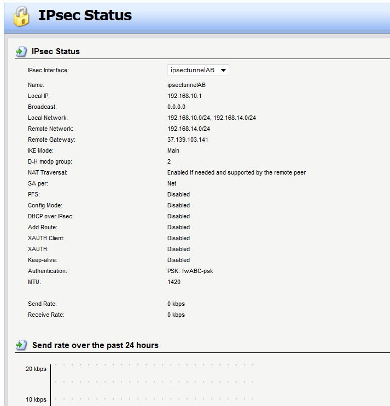
Task: Click the NAT Traversal status text
Action: (x=236, y=172)
